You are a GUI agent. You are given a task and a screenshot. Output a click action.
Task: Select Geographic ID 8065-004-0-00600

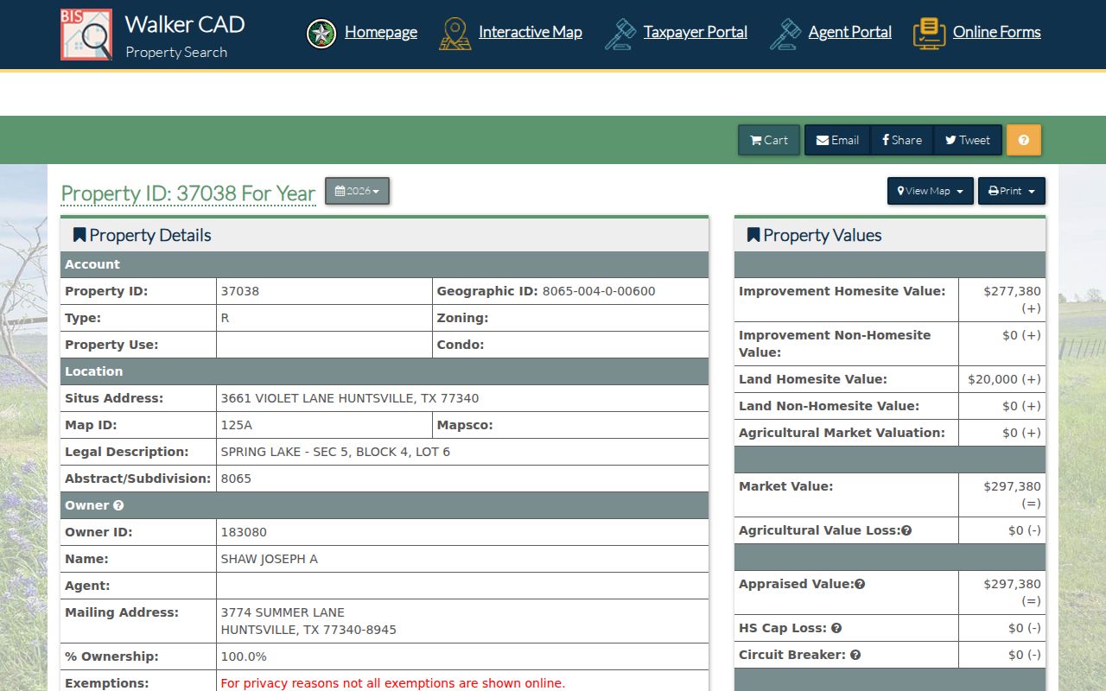(599, 291)
